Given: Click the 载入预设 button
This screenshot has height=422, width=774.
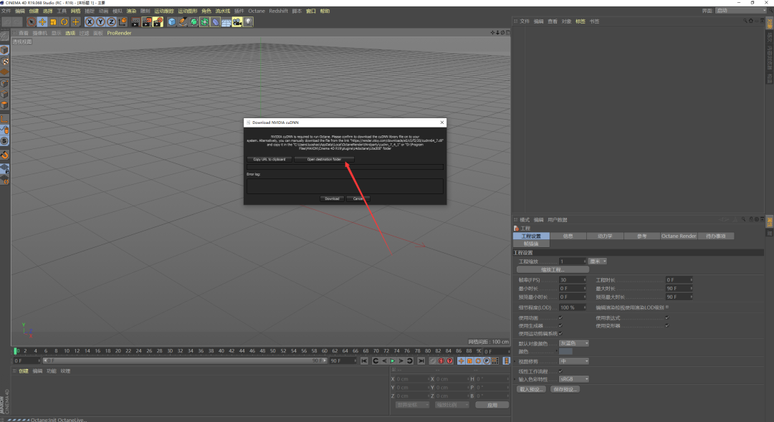Looking at the screenshot, I should (x=531, y=390).
